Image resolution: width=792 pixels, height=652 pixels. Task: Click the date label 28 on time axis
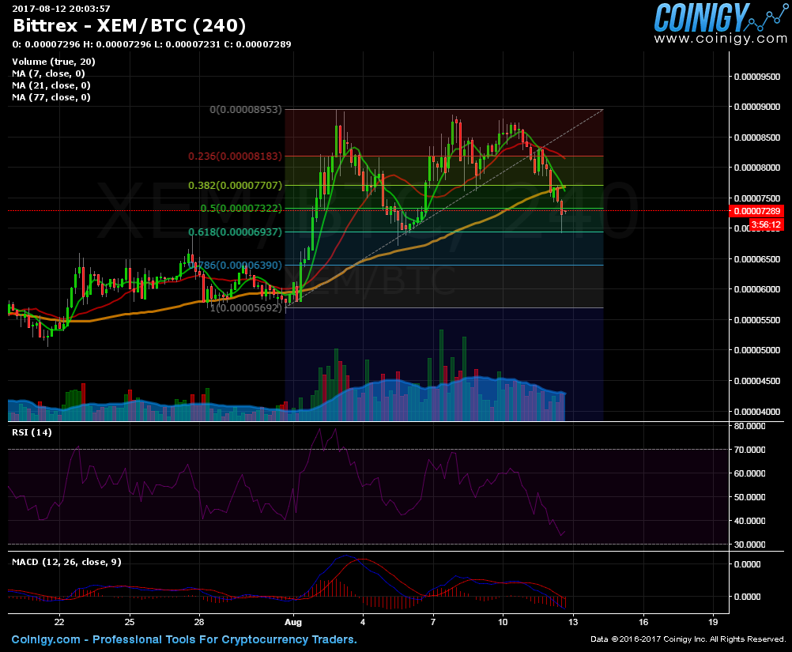[199, 622]
